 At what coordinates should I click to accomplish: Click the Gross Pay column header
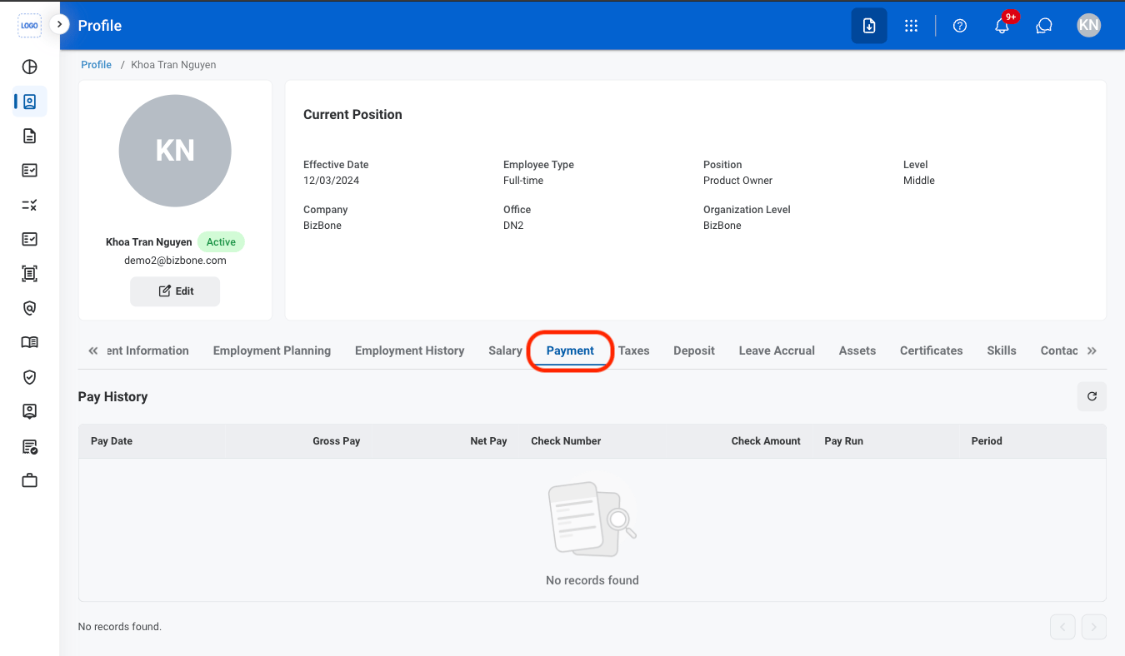click(x=337, y=441)
